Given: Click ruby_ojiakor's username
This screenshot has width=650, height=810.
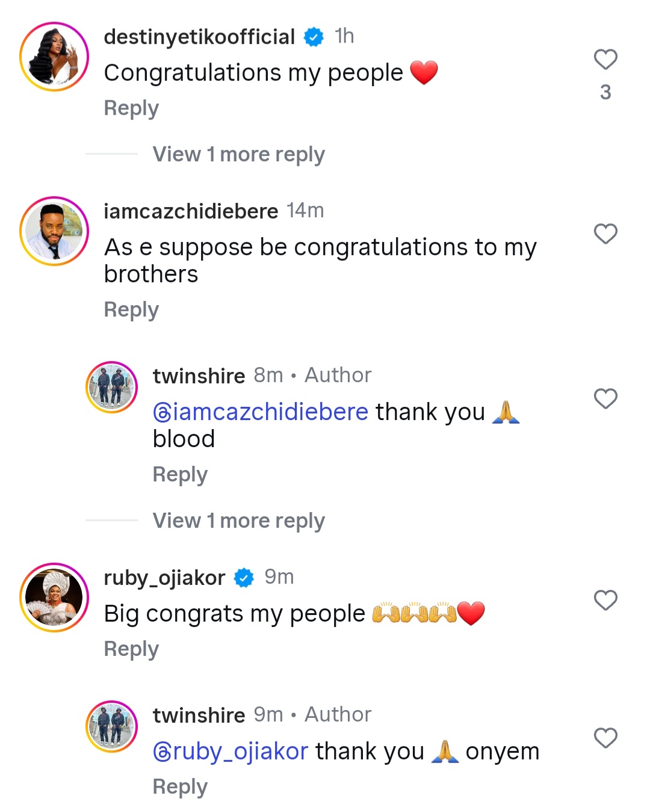Looking at the screenshot, I should pos(162,576).
